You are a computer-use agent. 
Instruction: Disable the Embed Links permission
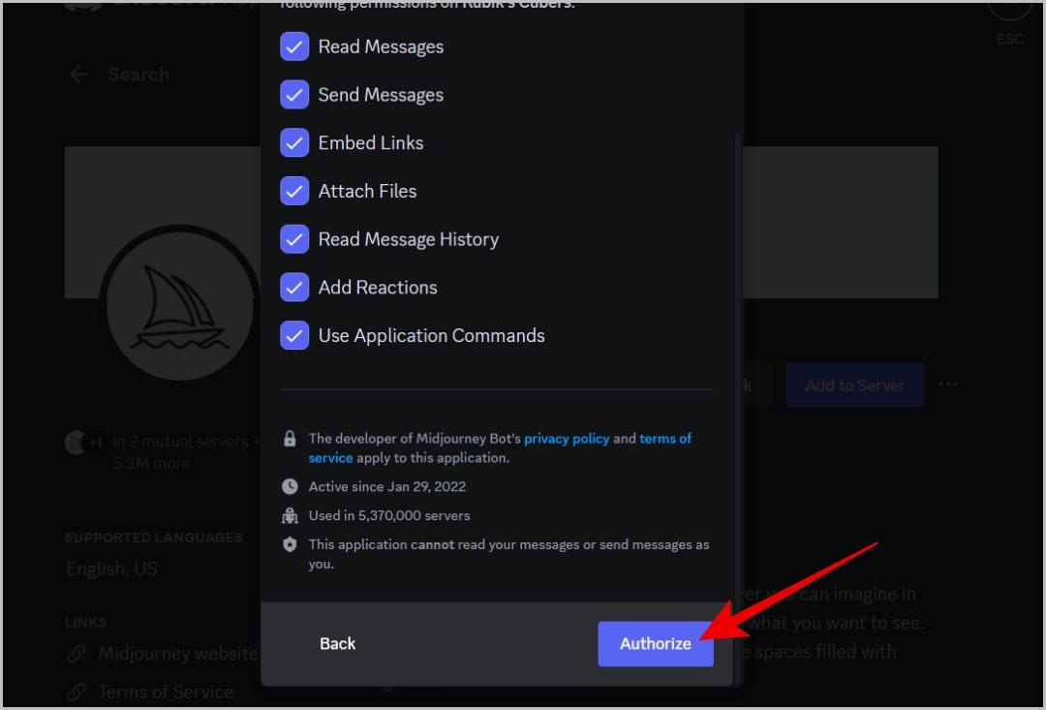click(x=294, y=142)
